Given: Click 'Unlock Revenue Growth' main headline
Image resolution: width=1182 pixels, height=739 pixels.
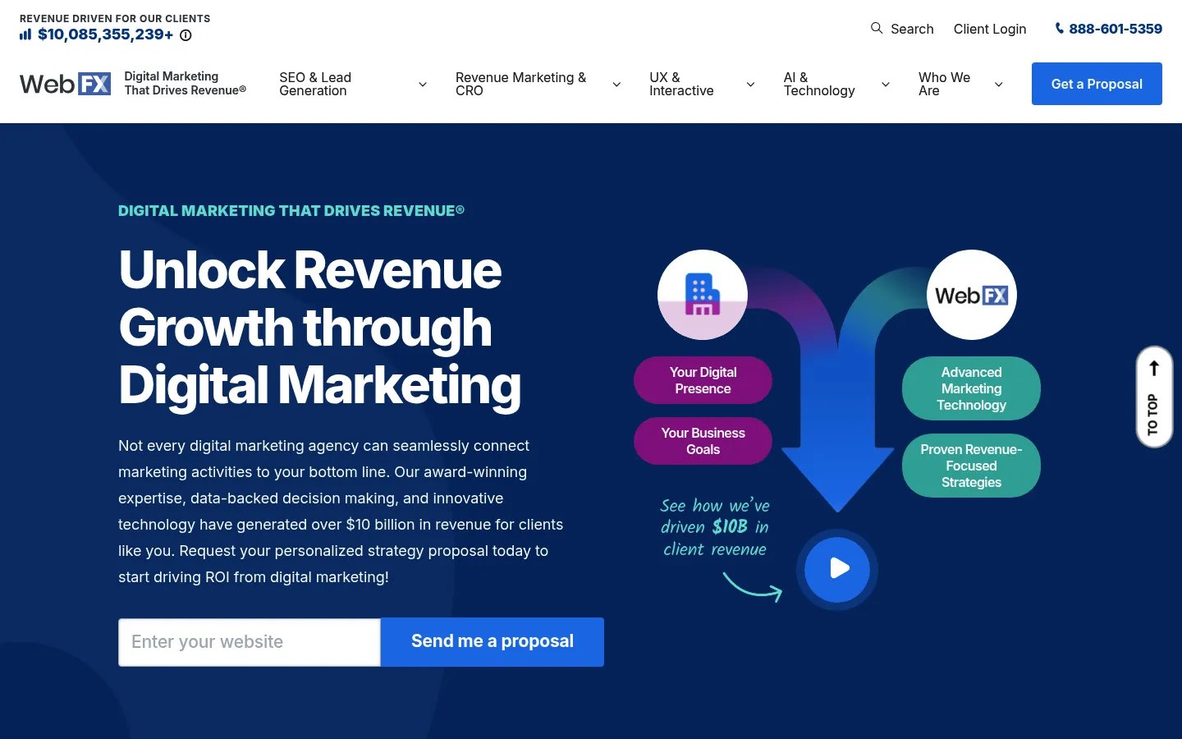Looking at the screenshot, I should pos(320,328).
